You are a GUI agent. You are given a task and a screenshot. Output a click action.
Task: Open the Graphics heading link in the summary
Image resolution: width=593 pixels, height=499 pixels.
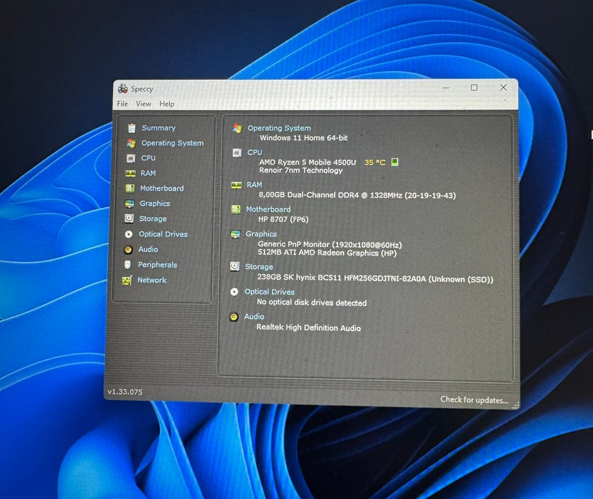click(261, 234)
